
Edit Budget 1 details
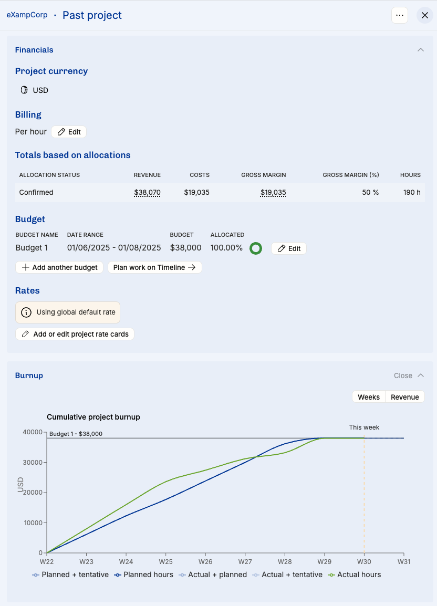point(289,248)
